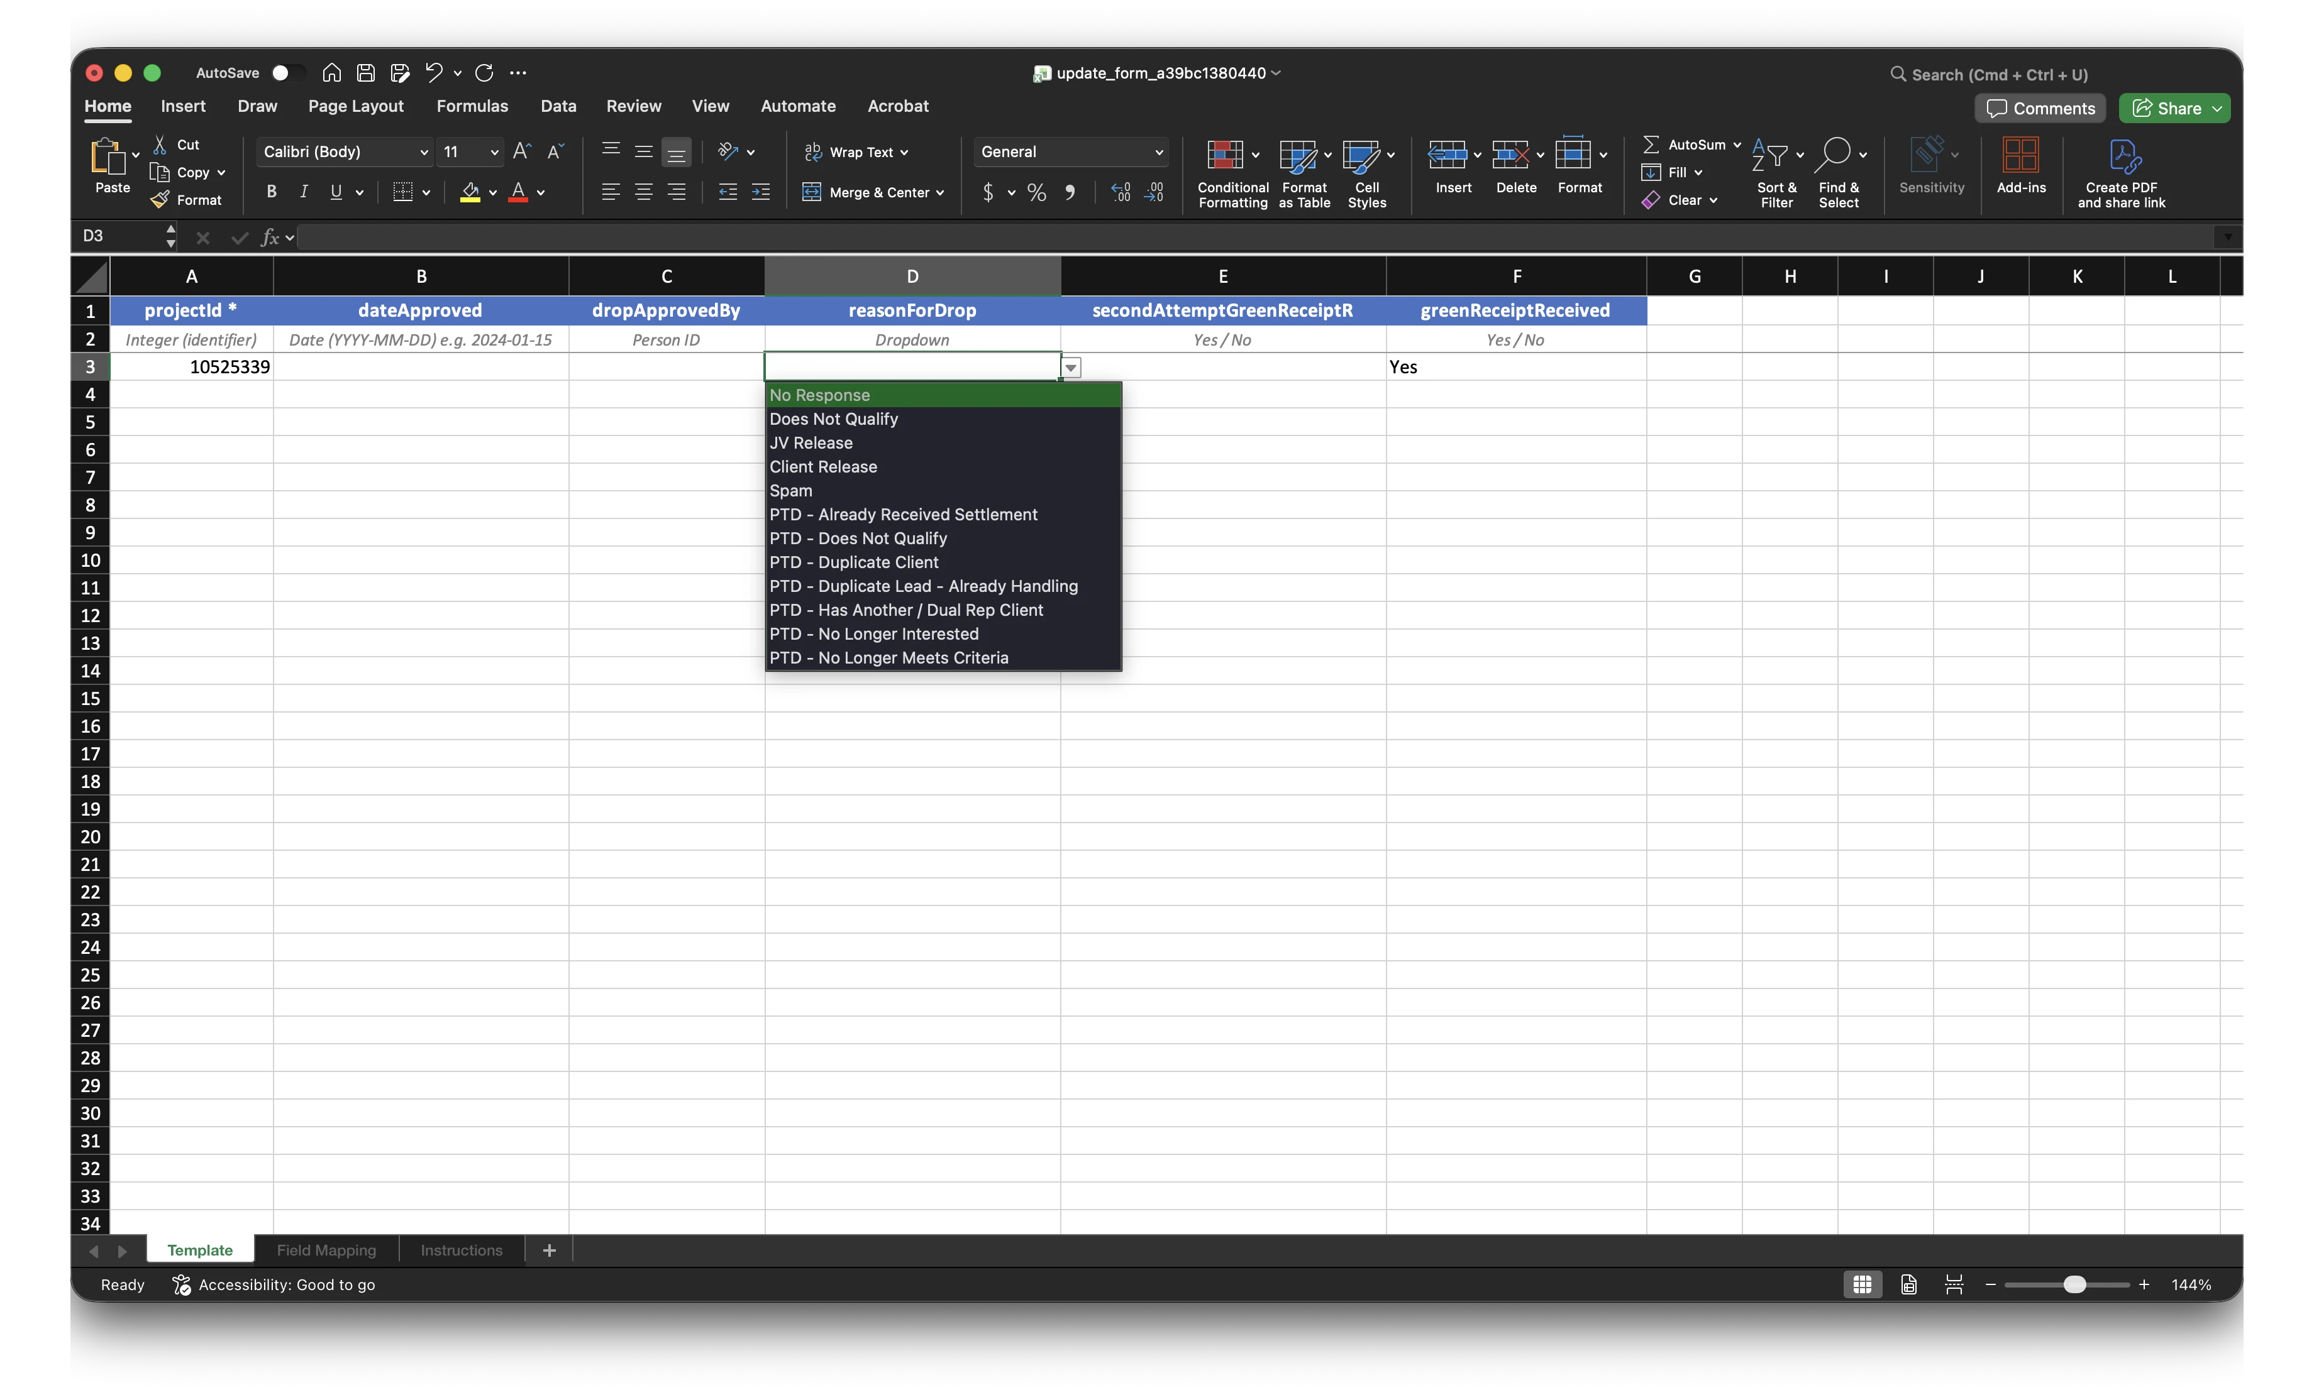The height and width of the screenshot is (1395, 2314).
Task: Open Sort & Filter
Action: coord(1776,173)
